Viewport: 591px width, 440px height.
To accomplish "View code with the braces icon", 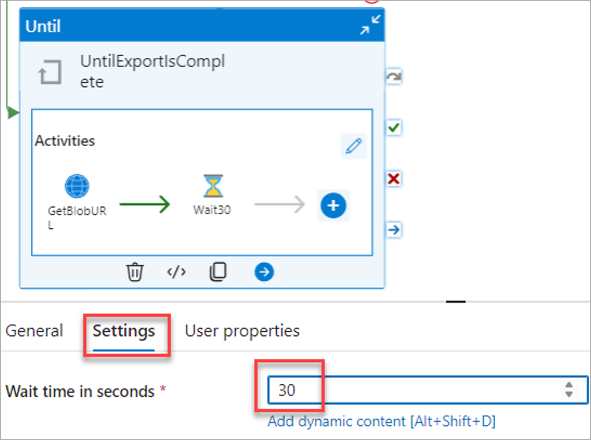I will tap(176, 272).
